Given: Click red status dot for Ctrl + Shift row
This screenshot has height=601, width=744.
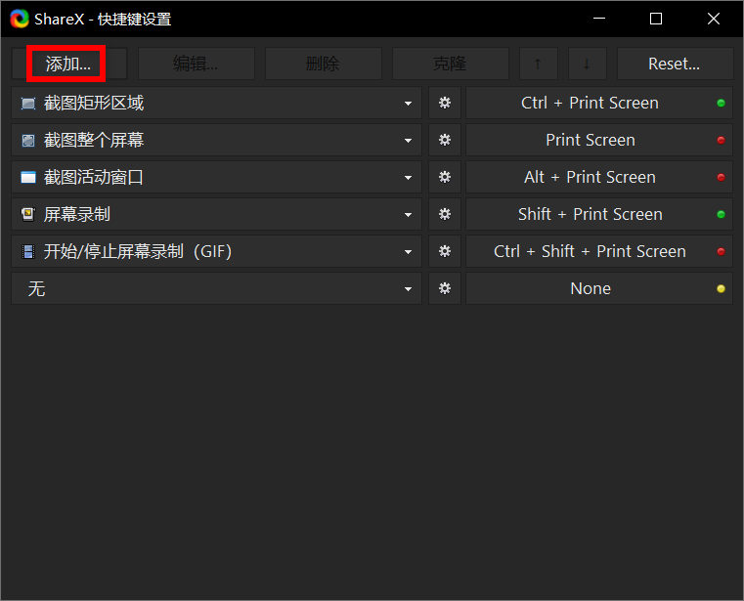Looking at the screenshot, I should 721,251.
